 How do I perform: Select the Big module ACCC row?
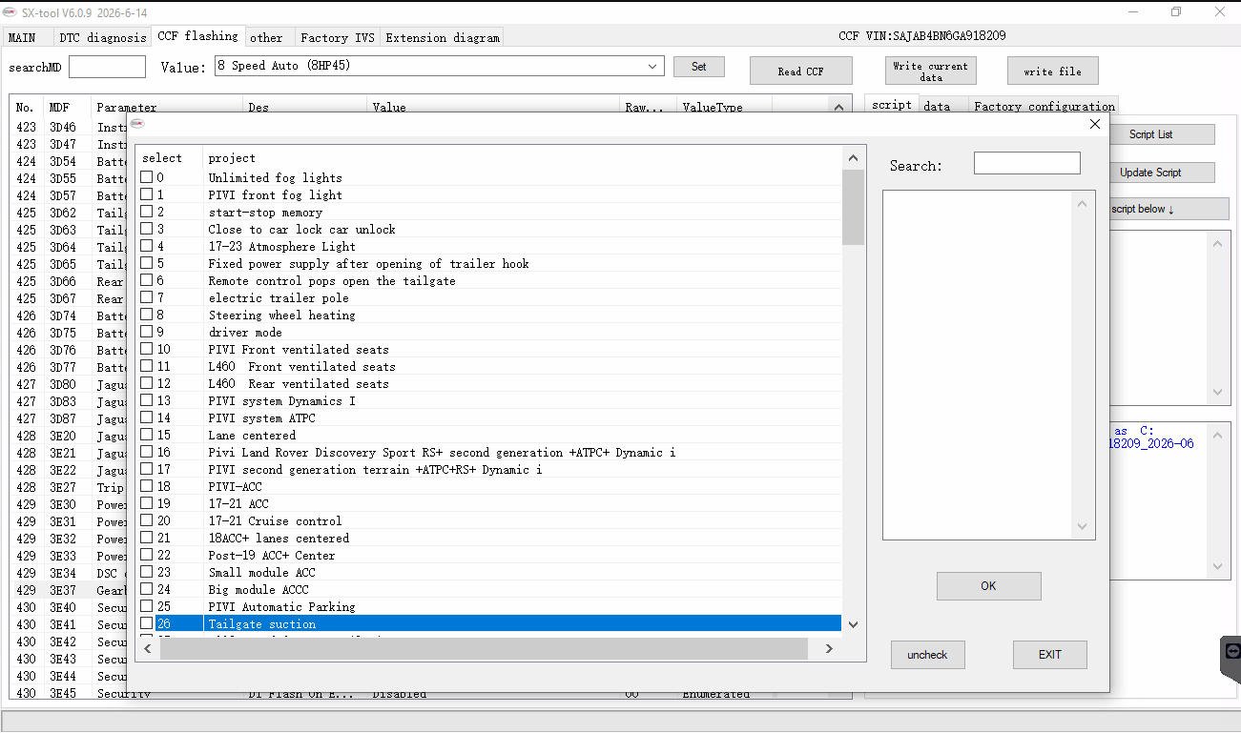(x=490, y=589)
